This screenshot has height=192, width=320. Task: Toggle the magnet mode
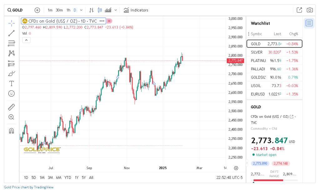(12, 130)
